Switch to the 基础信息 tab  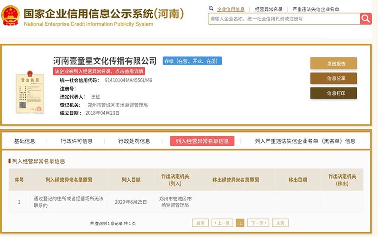(25, 141)
